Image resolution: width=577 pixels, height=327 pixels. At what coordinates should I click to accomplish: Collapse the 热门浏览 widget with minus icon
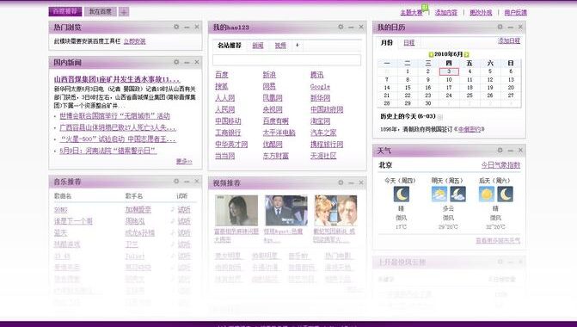coord(187,28)
